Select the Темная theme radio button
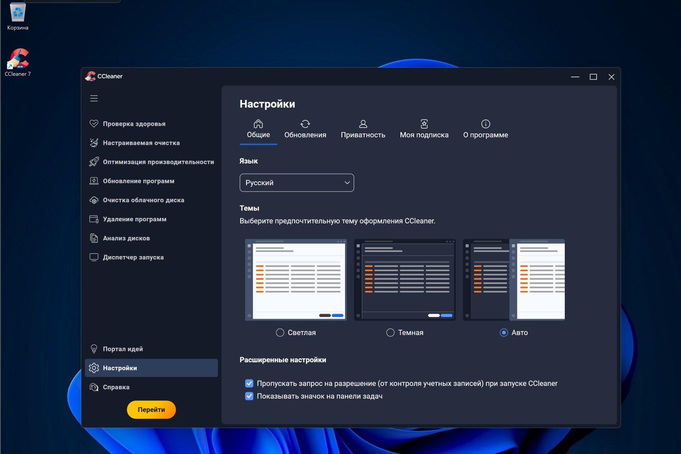This screenshot has height=454, width=681. pos(390,332)
